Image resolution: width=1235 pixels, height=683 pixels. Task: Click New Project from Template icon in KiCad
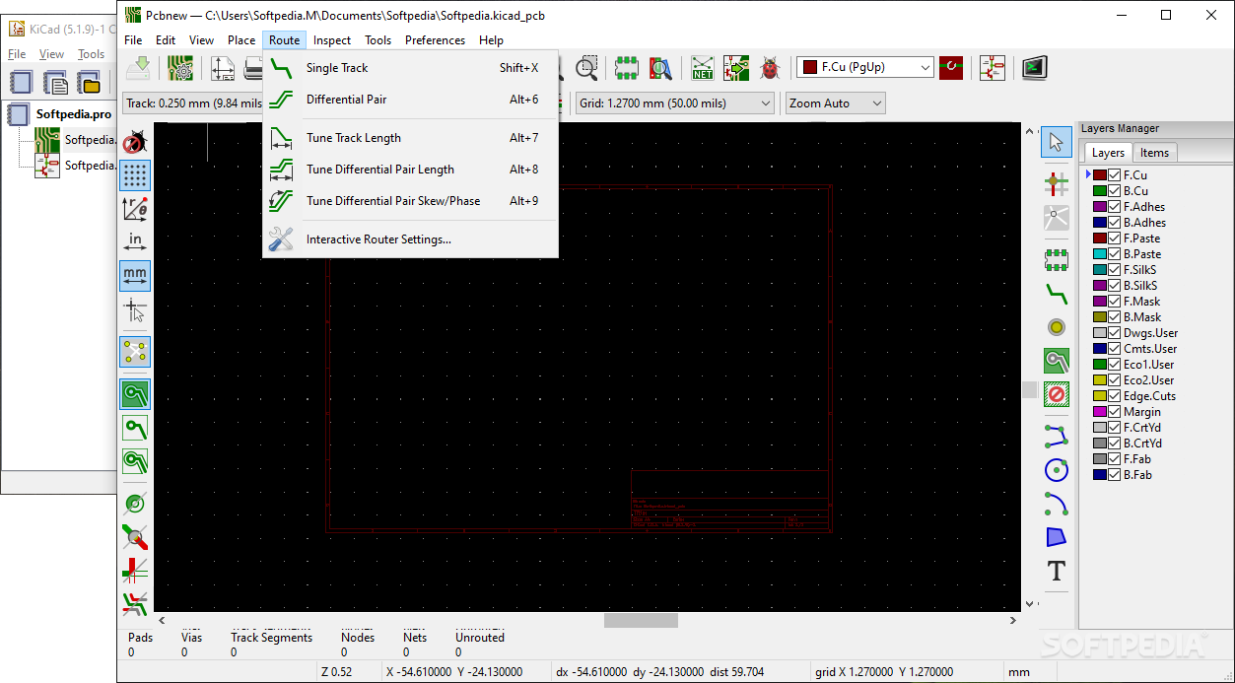55,82
